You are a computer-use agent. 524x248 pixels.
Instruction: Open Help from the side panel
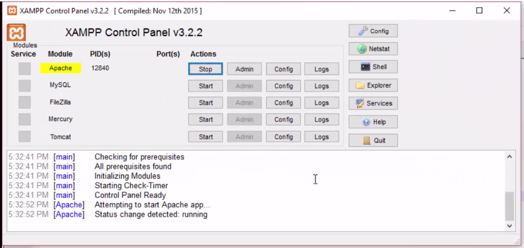coord(373,122)
